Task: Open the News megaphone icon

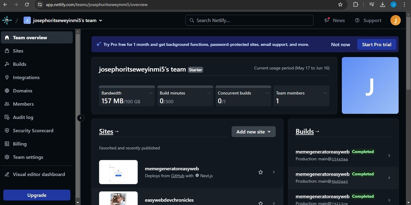Action: tap(327, 20)
